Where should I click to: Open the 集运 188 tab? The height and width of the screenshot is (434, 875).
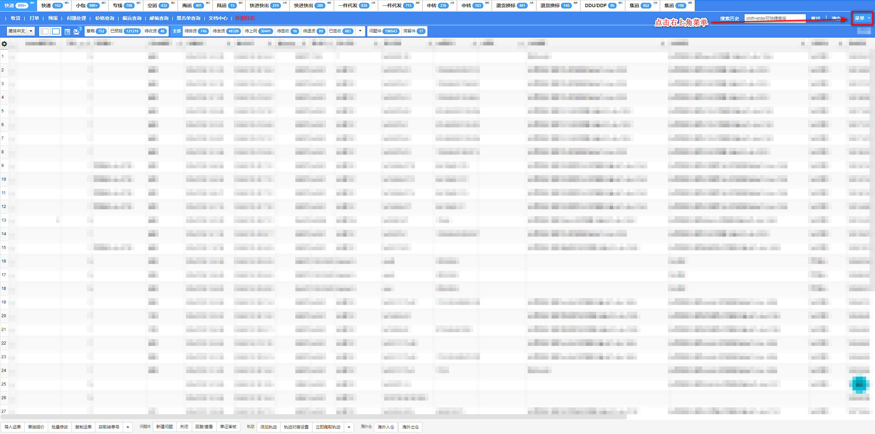(677, 5)
